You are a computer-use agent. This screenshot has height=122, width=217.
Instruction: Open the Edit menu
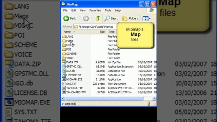74,11
